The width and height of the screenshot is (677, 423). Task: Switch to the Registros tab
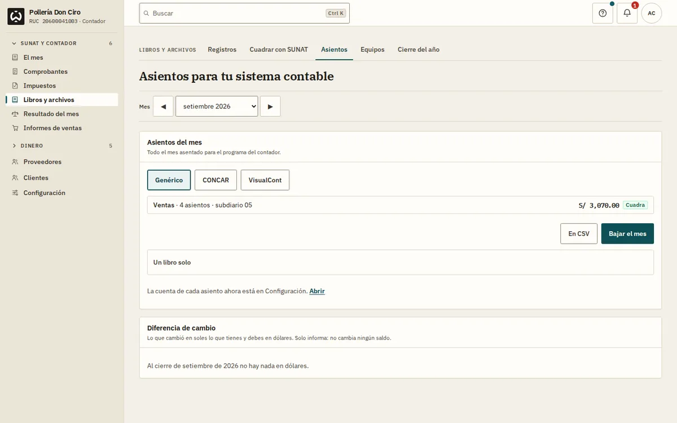tap(222, 50)
